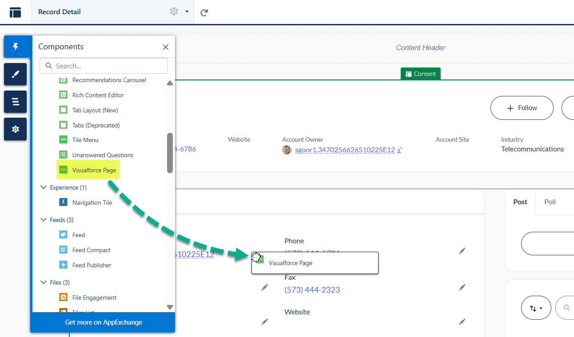Open the Settings gear in sidebar
Image resolution: width=574 pixels, height=337 pixels.
[16, 129]
